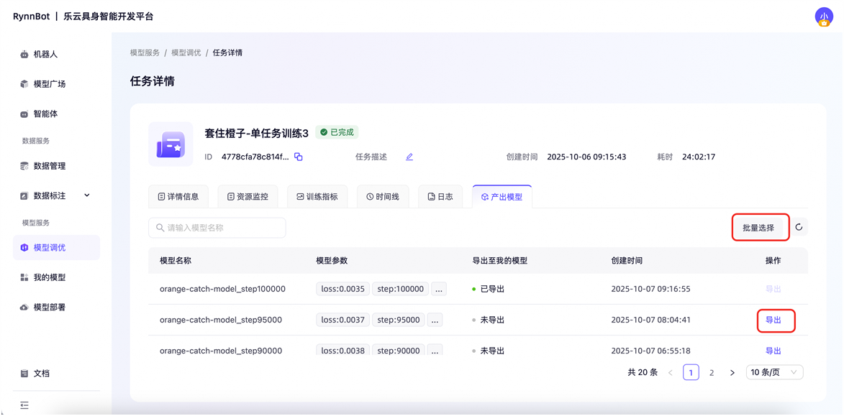Edit the task description with pencil icon
The image size is (844, 416).
coord(409,157)
